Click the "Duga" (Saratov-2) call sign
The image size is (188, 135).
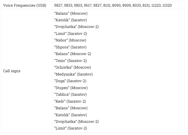(x=70, y=81)
